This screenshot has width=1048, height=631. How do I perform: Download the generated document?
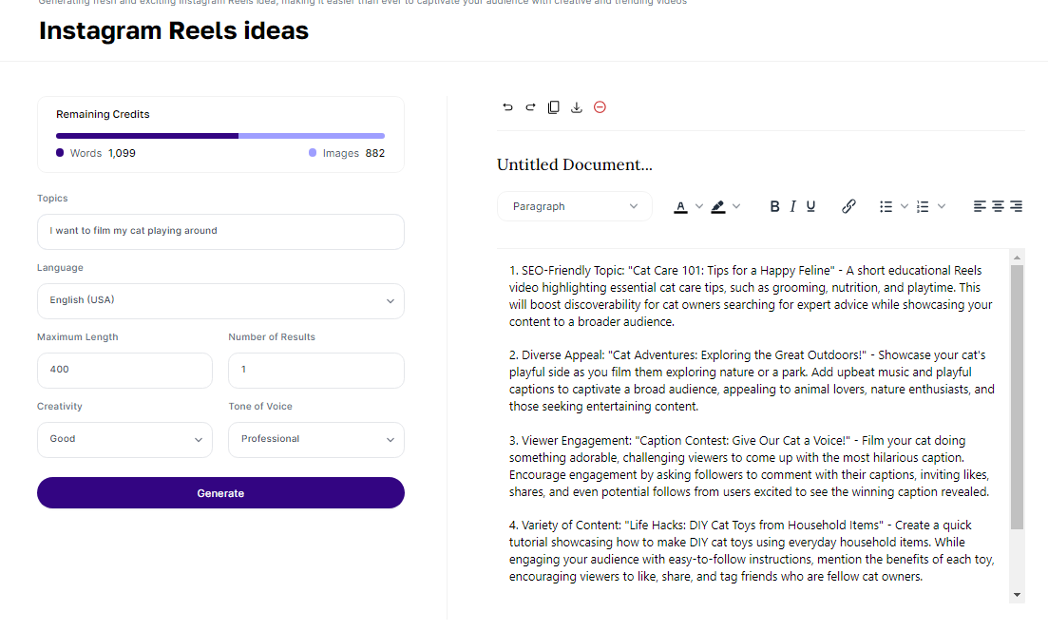pyautogui.click(x=576, y=107)
